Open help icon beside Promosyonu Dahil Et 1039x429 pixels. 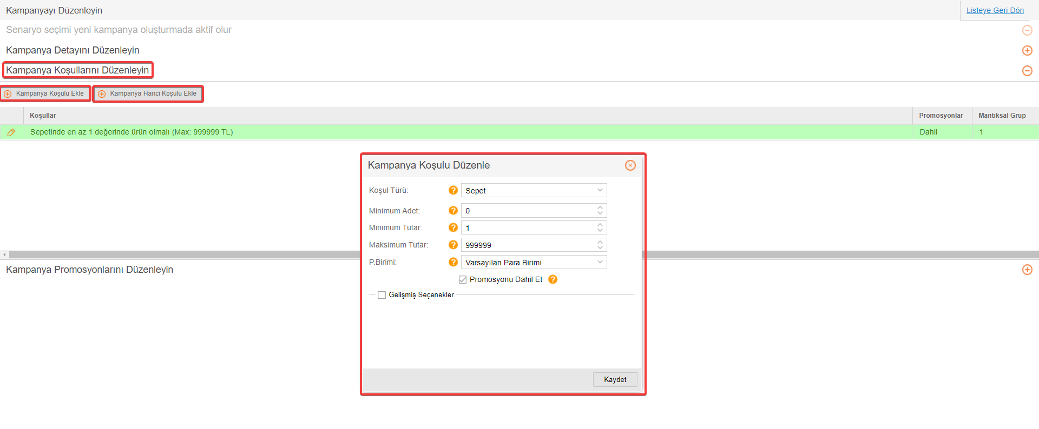[553, 279]
